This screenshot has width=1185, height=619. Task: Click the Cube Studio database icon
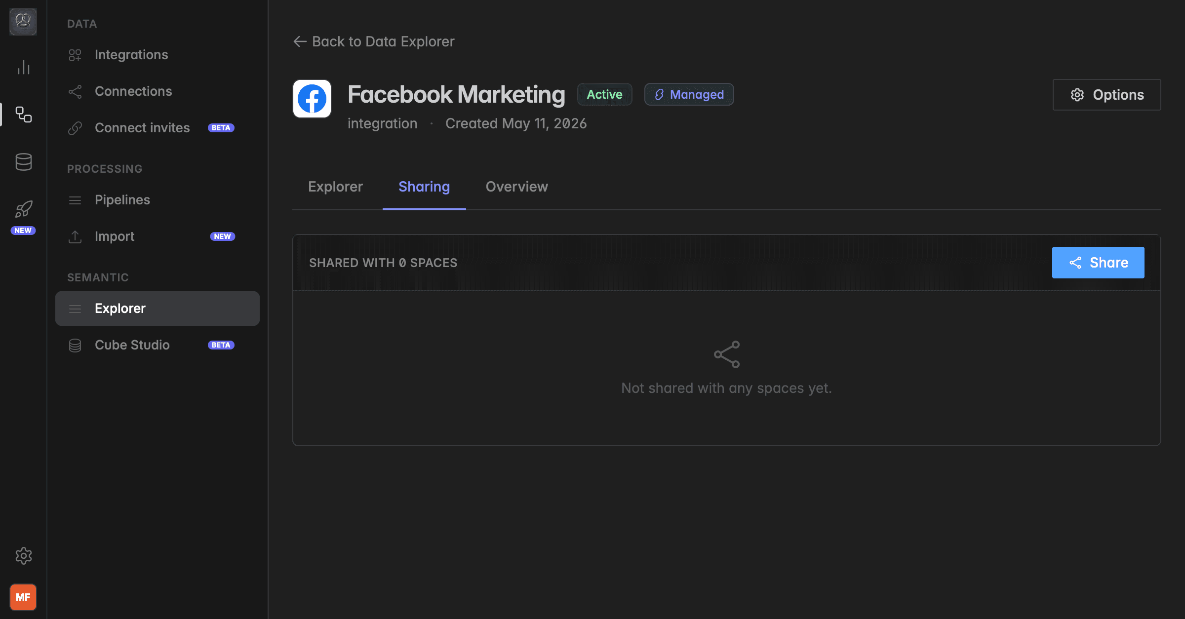75,345
